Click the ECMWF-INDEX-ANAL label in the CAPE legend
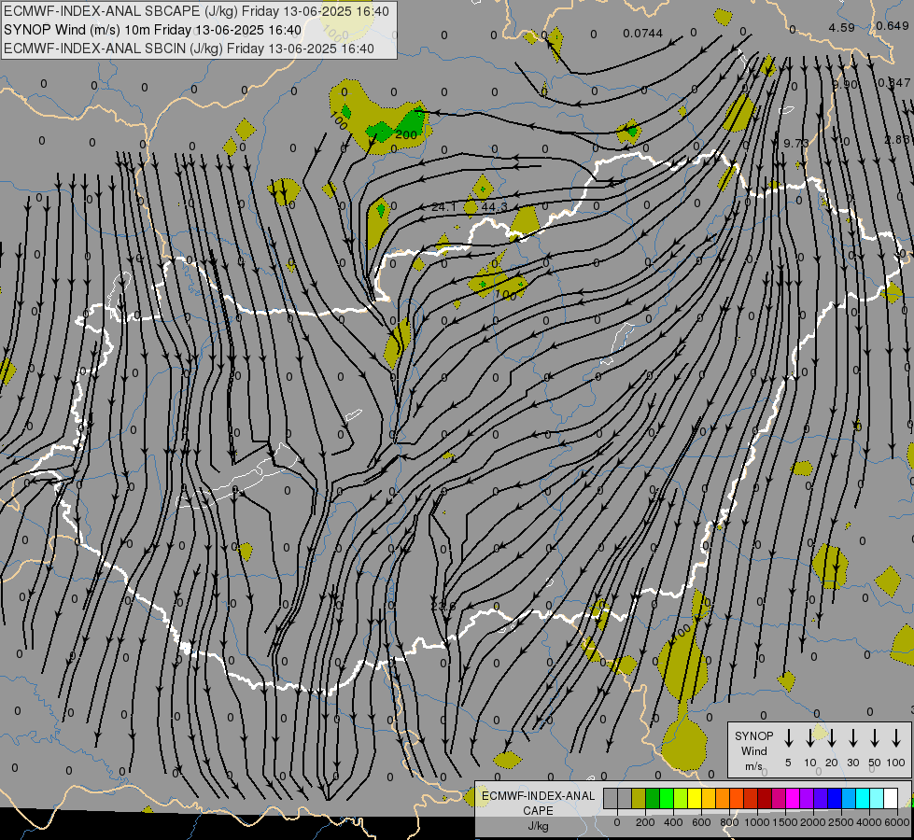The height and width of the screenshot is (840, 914). (x=538, y=796)
